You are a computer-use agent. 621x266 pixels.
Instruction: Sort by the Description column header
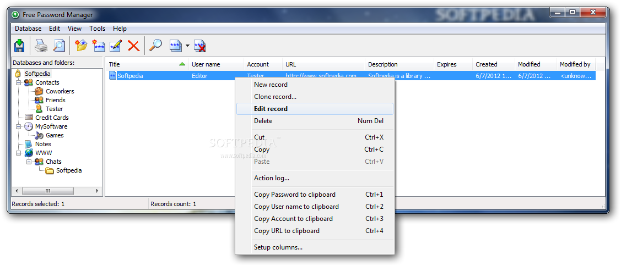coord(399,64)
